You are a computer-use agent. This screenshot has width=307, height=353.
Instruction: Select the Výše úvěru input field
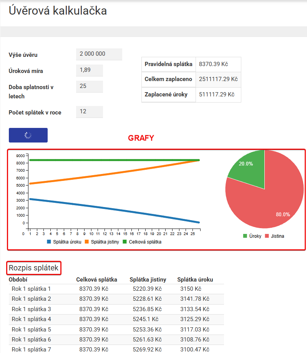(99, 54)
